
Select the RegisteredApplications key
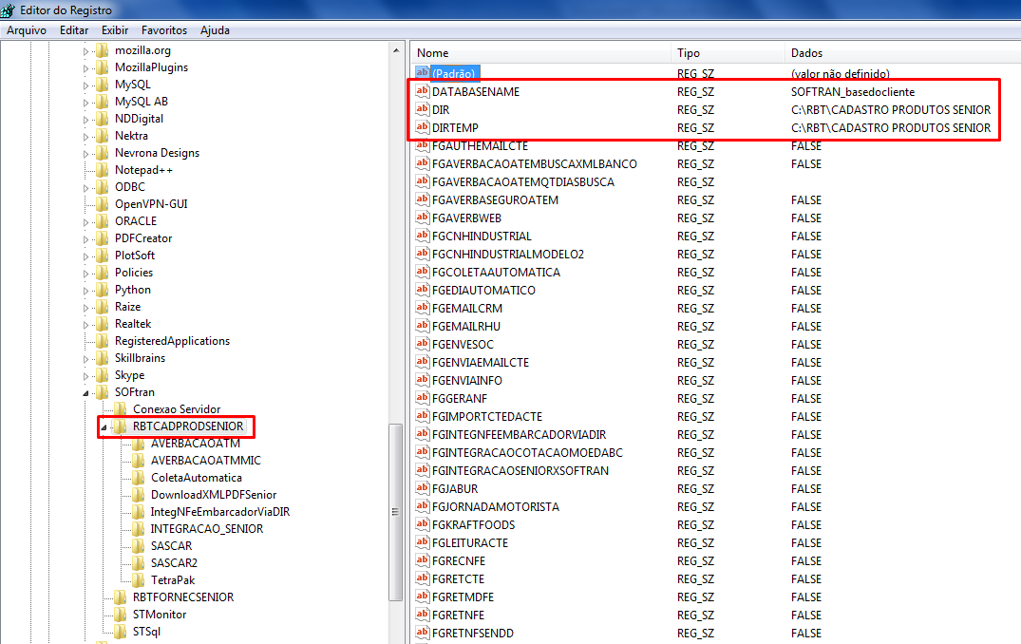[173, 341]
